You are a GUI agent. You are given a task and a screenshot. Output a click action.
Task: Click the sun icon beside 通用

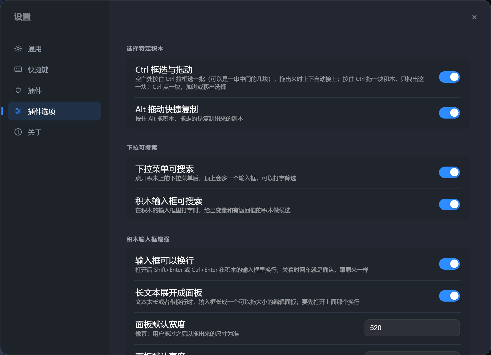[x=18, y=49]
